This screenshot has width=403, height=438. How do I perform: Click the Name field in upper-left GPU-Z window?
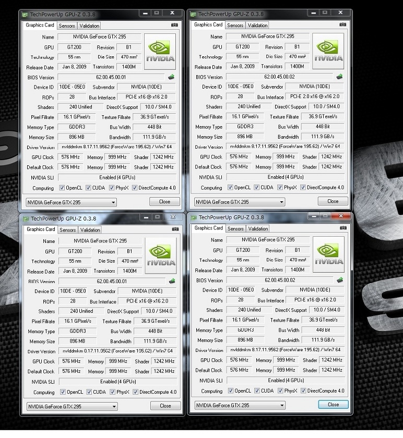(x=100, y=36)
